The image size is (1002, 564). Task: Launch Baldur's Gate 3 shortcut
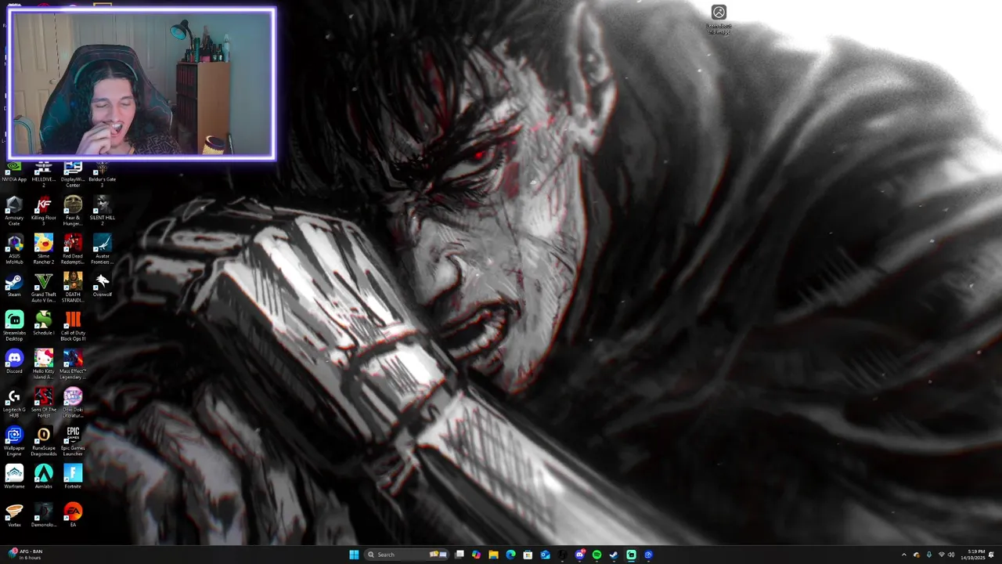click(102, 174)
